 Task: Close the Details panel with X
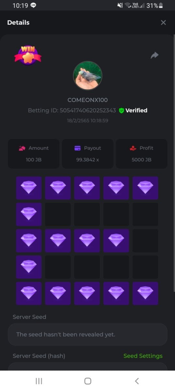tap(163, 22)
